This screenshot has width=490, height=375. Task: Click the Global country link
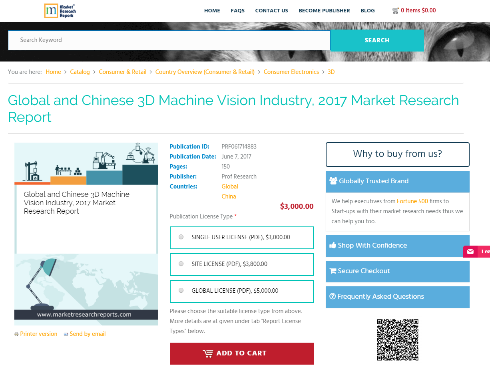tap(230, 187)
